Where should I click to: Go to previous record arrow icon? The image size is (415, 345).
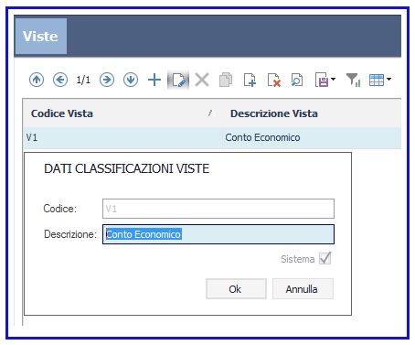tap(60, 80)
